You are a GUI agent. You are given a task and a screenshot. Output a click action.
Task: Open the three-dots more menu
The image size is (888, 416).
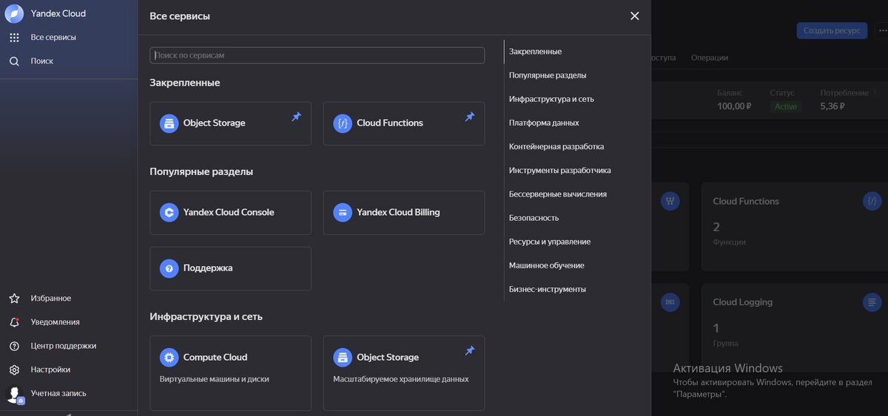click(881, 31)
